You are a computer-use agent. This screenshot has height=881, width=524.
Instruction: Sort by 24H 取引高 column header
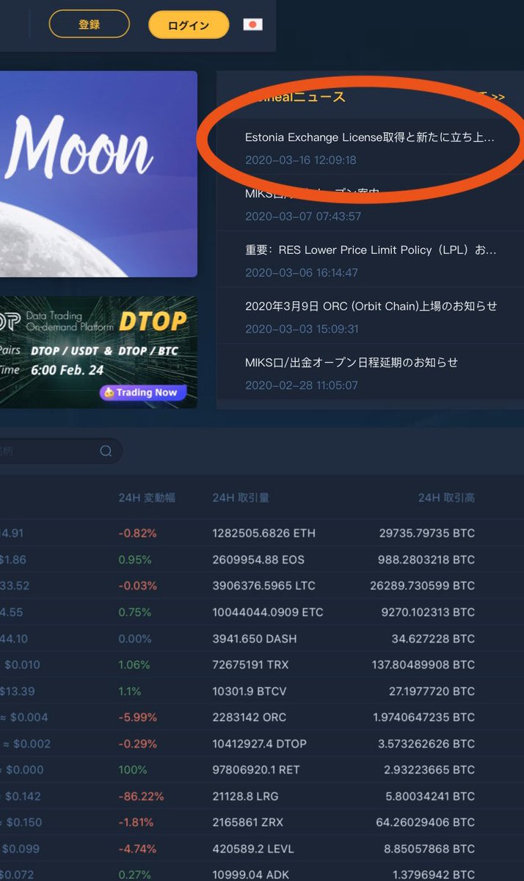point(446,498)
